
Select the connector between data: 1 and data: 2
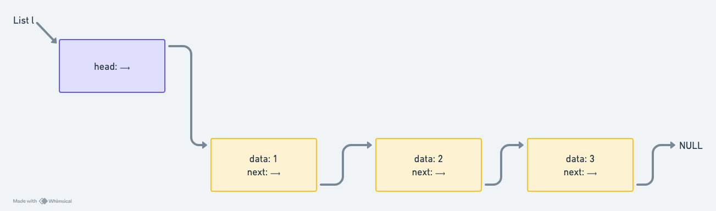pyautogui.click(x=343, y=165)
